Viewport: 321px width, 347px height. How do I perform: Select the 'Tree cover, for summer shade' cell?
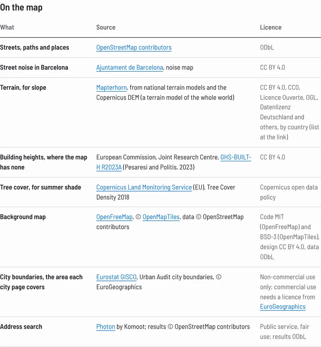point(40,187)
